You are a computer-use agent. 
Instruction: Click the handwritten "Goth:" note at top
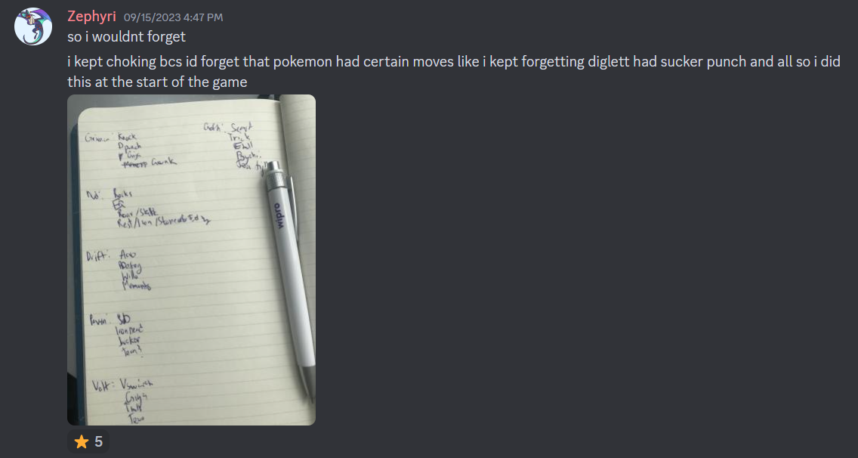tap(214, 127)
